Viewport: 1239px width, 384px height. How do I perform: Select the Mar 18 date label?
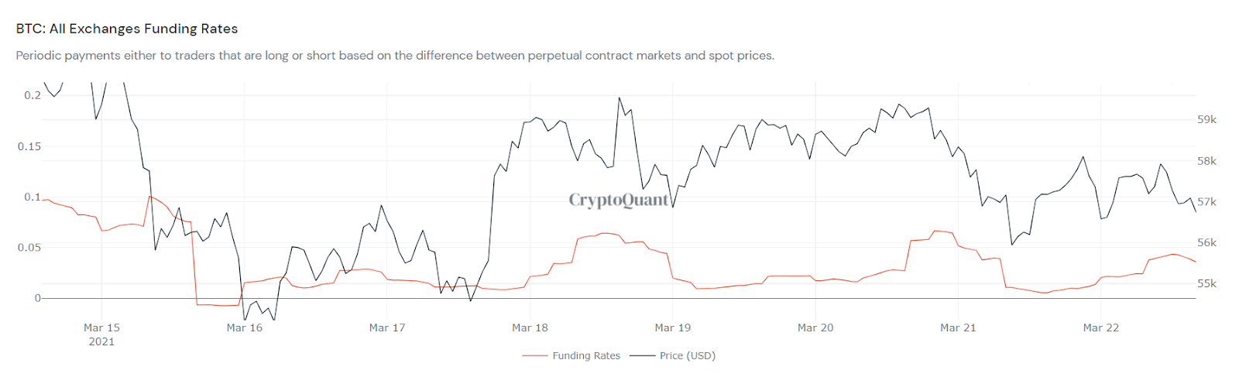pyautogui.click(x=530, y=328)
